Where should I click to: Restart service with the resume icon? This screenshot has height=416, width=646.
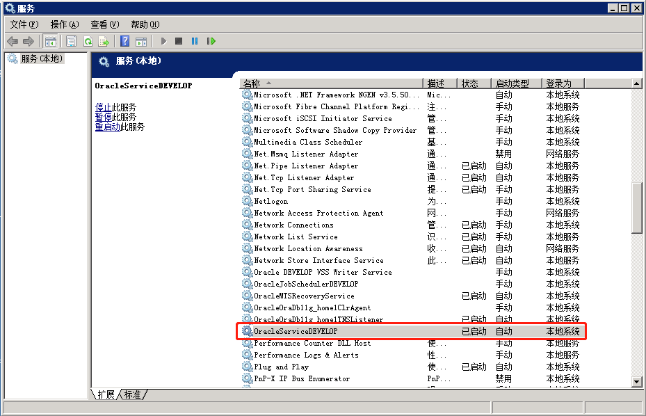(211, 41)
